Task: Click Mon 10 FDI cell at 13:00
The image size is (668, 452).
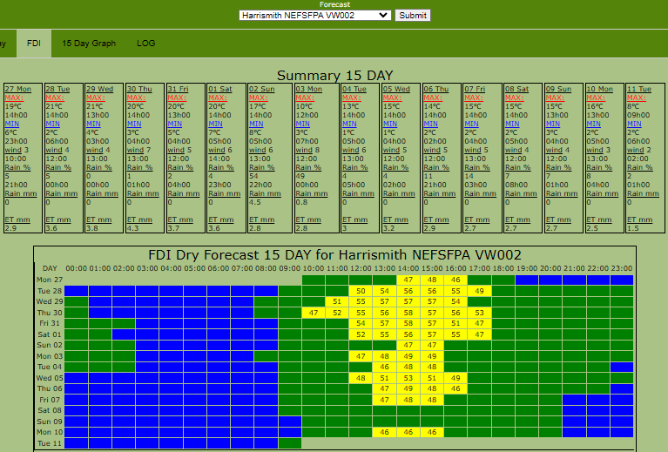Action: (385, 432)
